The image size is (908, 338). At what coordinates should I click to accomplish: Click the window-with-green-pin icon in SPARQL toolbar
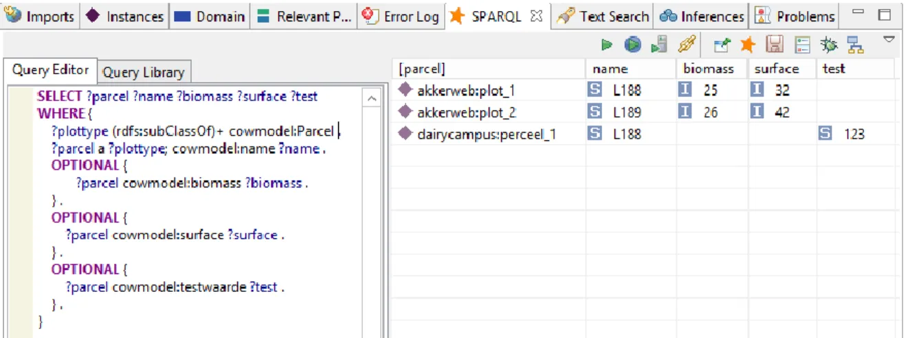[722, 45]
